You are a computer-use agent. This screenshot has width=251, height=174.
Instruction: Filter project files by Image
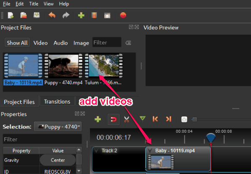click(x=81, y=43)
